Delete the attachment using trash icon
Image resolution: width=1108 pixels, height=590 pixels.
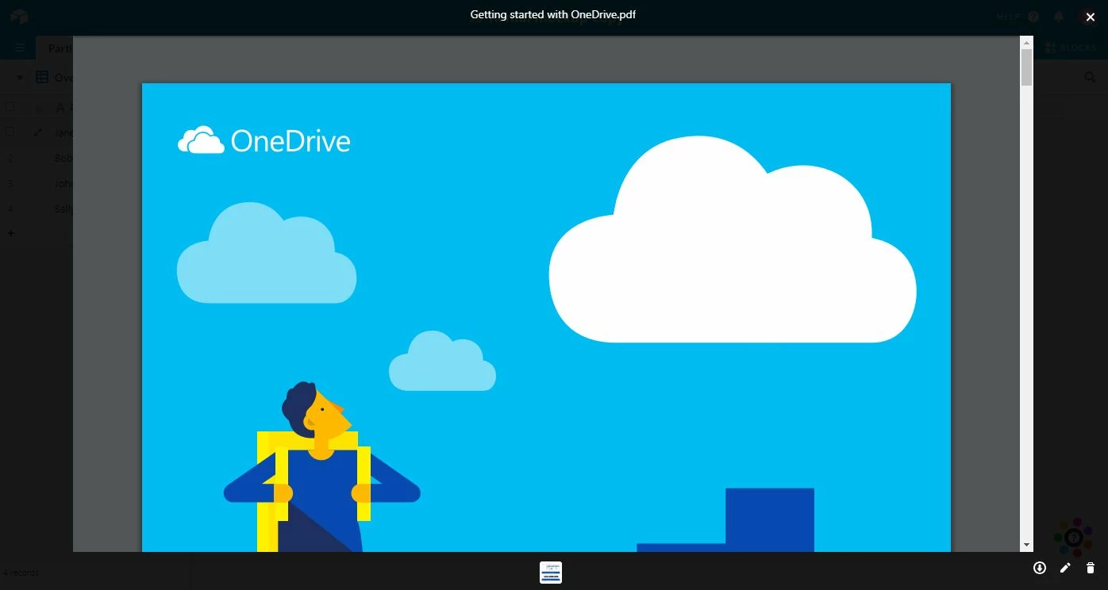pyautogui.click(x=1091, y=568)
